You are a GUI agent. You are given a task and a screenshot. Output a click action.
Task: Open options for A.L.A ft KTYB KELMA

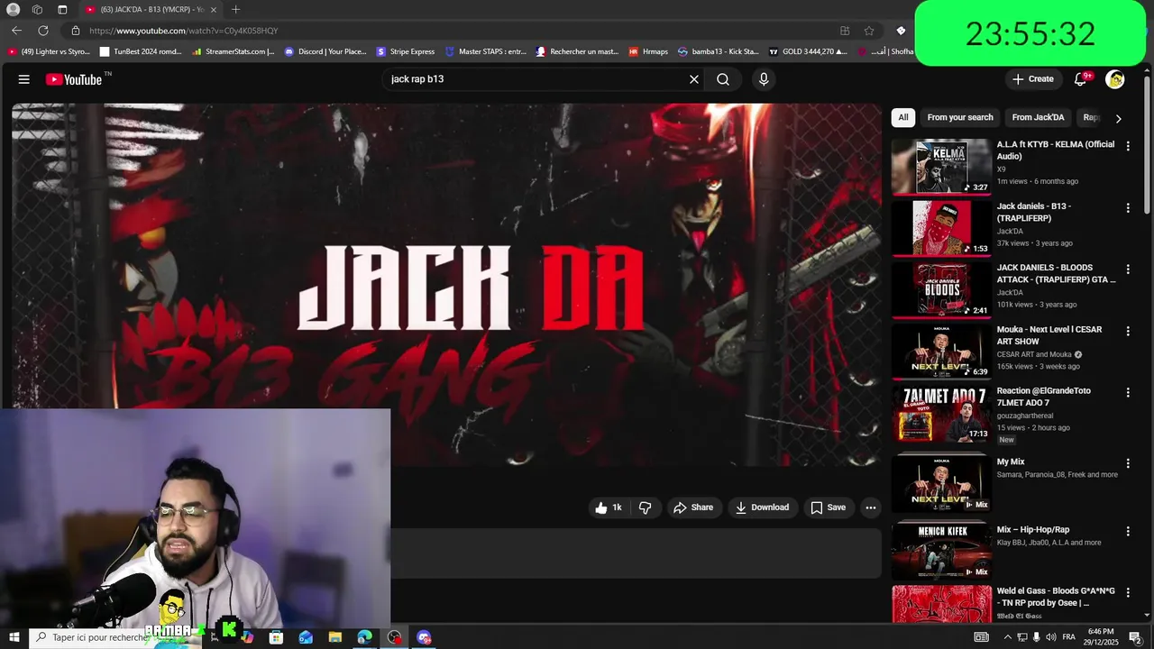[1128, 146]
